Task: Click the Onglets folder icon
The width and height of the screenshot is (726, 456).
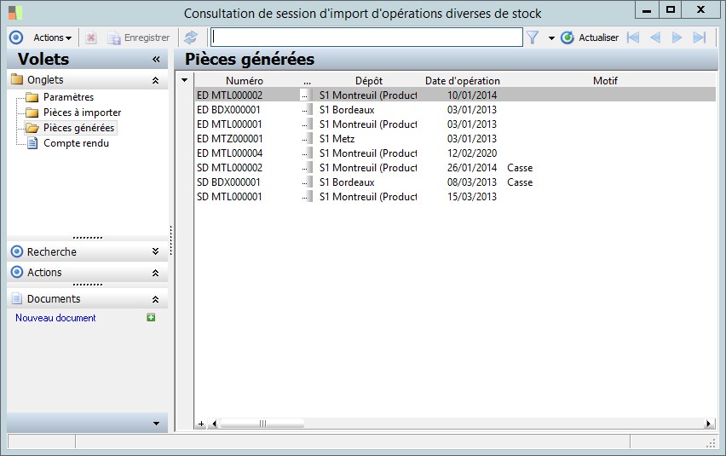Action: [17, 79]
